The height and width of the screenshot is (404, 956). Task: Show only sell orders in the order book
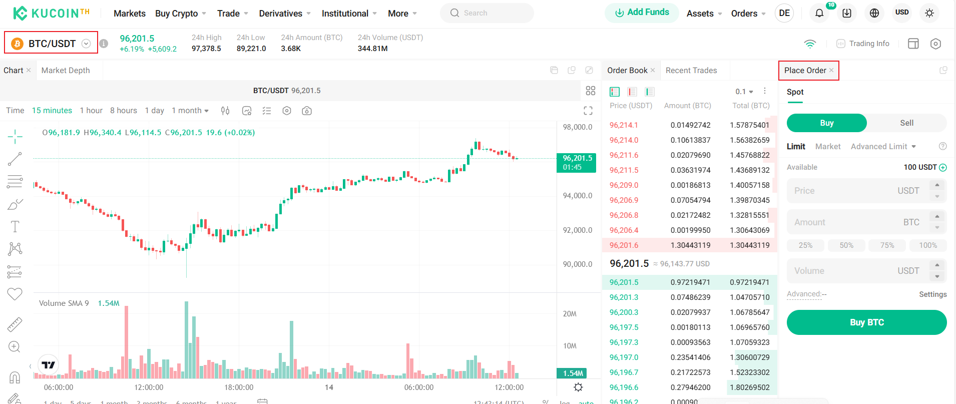[x=632, y=92]
